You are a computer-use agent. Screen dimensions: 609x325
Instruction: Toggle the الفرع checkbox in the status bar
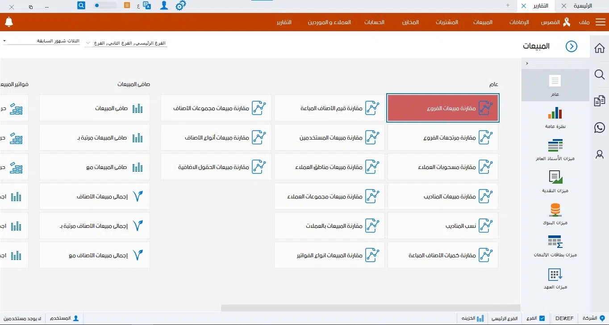click(542, 318)
